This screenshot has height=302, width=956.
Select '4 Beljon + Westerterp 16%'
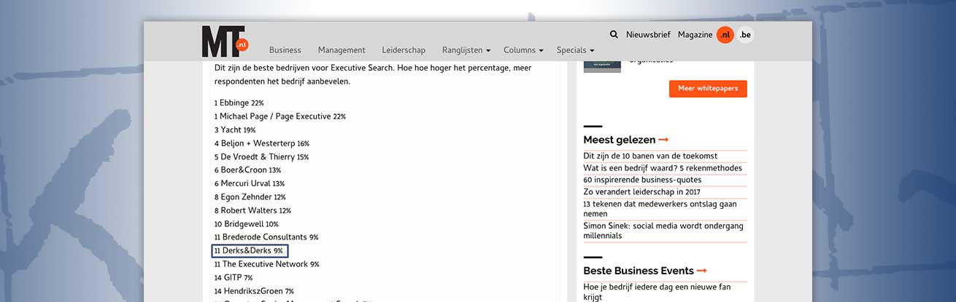(262, 143)
